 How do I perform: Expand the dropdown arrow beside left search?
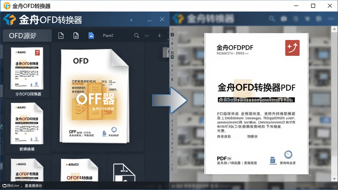point(147,36)
